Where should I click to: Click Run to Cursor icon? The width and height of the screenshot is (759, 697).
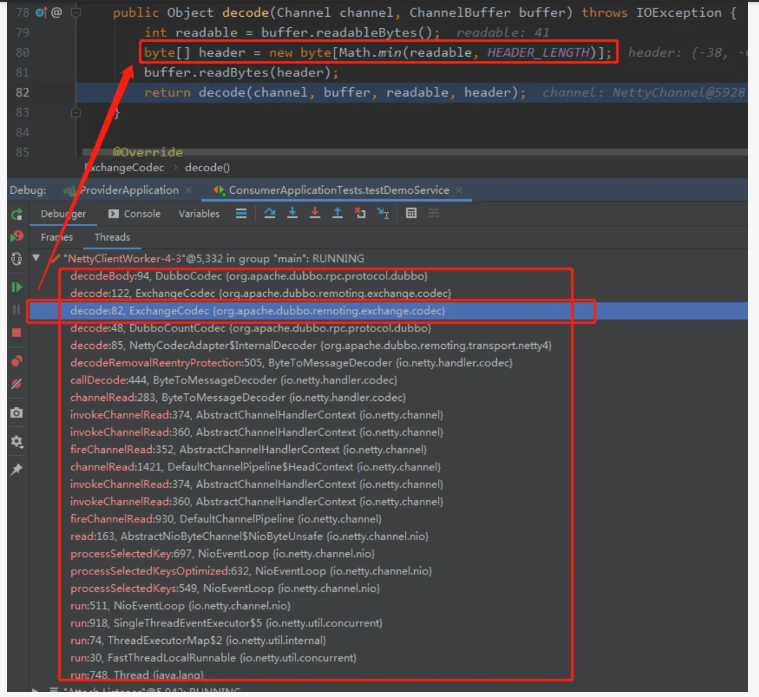click(x=383, y=213)
